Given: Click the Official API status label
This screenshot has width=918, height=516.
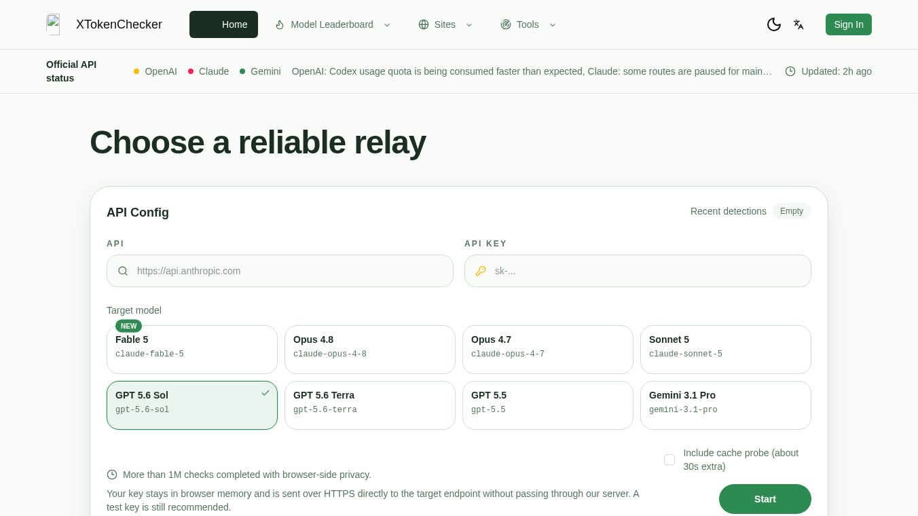Looking at the screenshot, I should (71, 71).
